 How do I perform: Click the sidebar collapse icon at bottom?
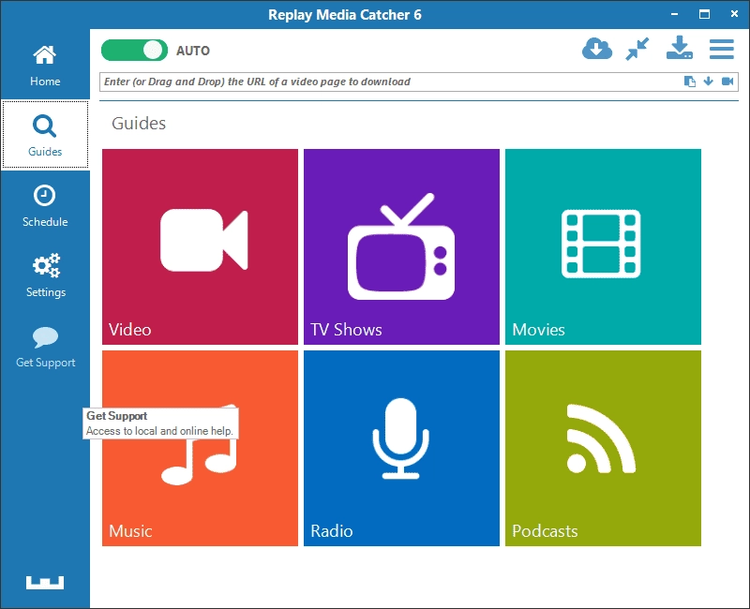click(45, 582)
